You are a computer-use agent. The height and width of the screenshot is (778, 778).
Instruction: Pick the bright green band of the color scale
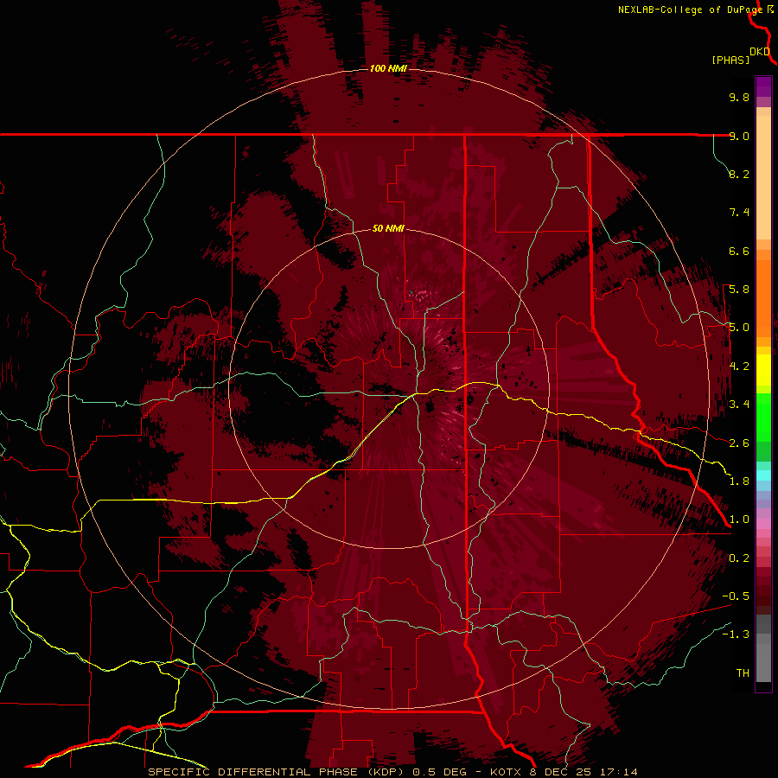(763, 418)
